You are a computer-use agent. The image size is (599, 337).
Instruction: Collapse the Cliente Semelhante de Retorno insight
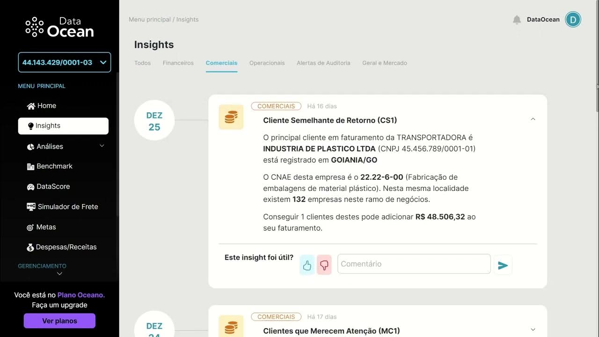point(533,119)
